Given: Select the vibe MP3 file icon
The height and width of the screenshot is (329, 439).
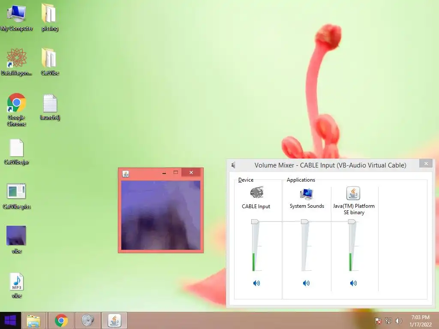Looking at the screenshot, I should click(x=17, y=285).
